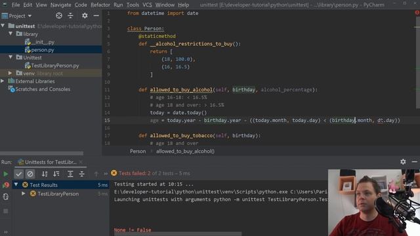The width and height of the screenshot is (420, 236).
Task: Click the project panel horizontal scrollbar
Action: (41, 153)
